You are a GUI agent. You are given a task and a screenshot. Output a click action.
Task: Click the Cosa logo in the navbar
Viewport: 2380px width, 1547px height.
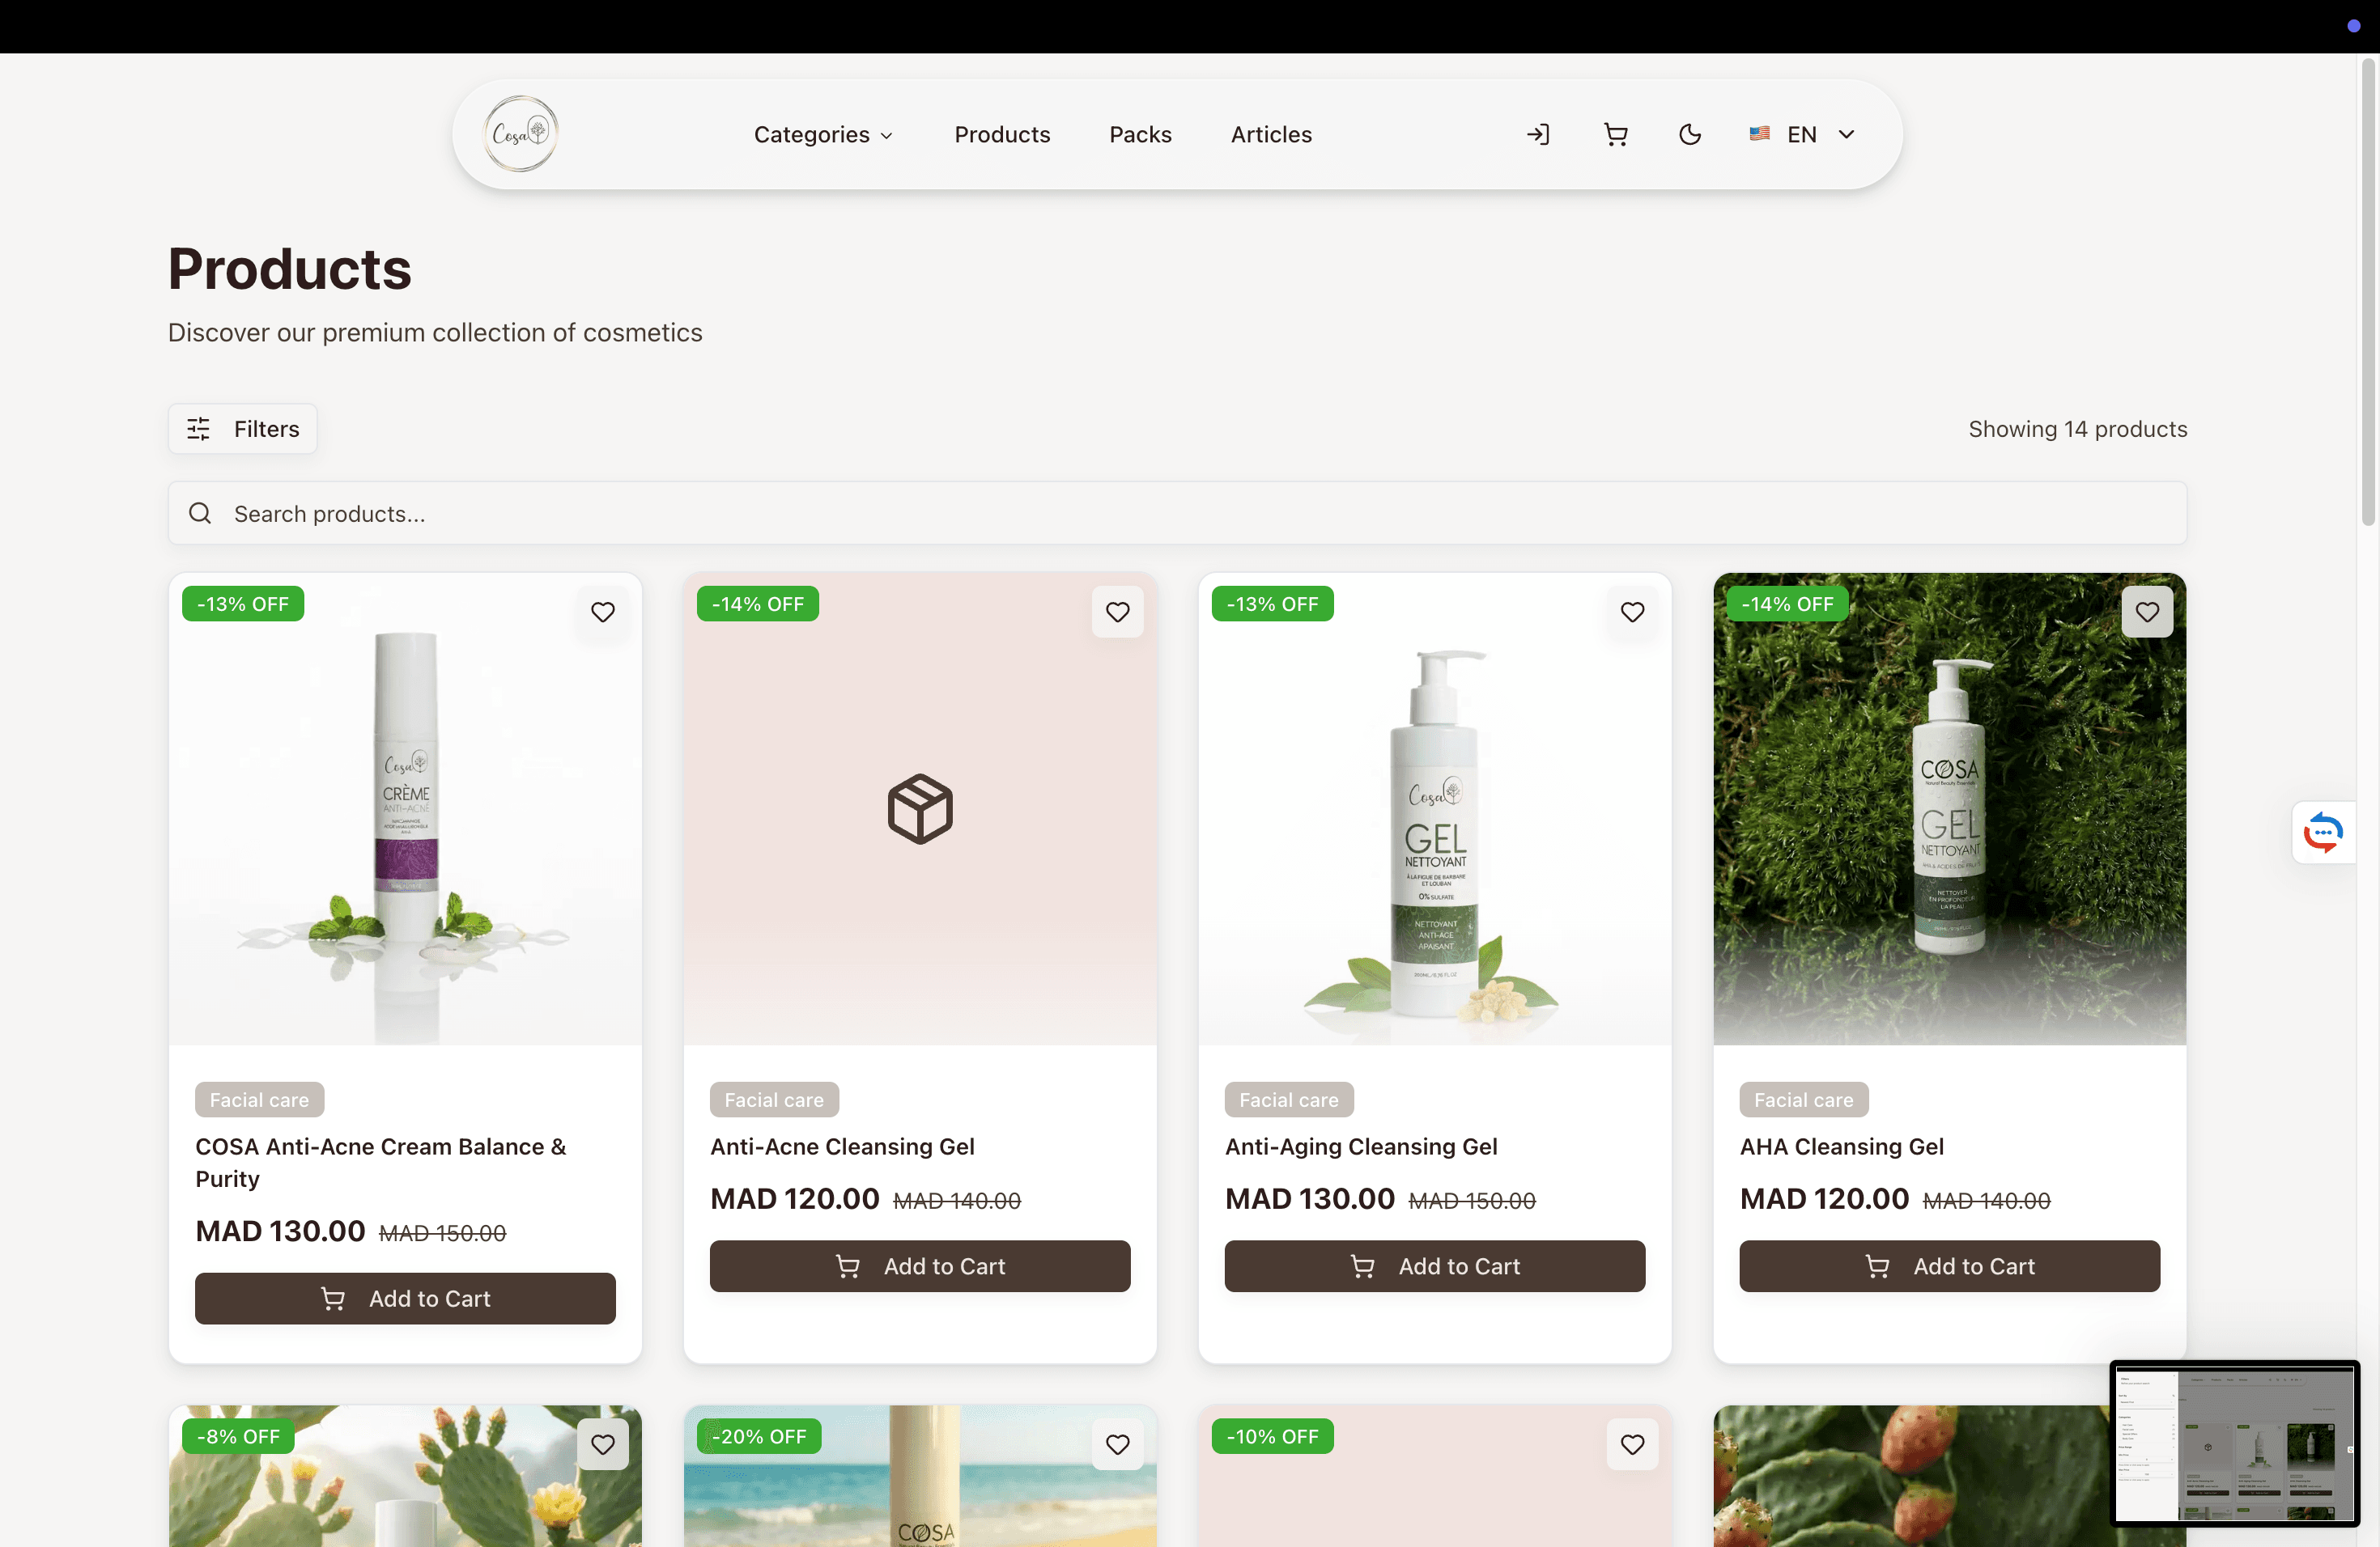pyautogui.click(x=520, y=134)
